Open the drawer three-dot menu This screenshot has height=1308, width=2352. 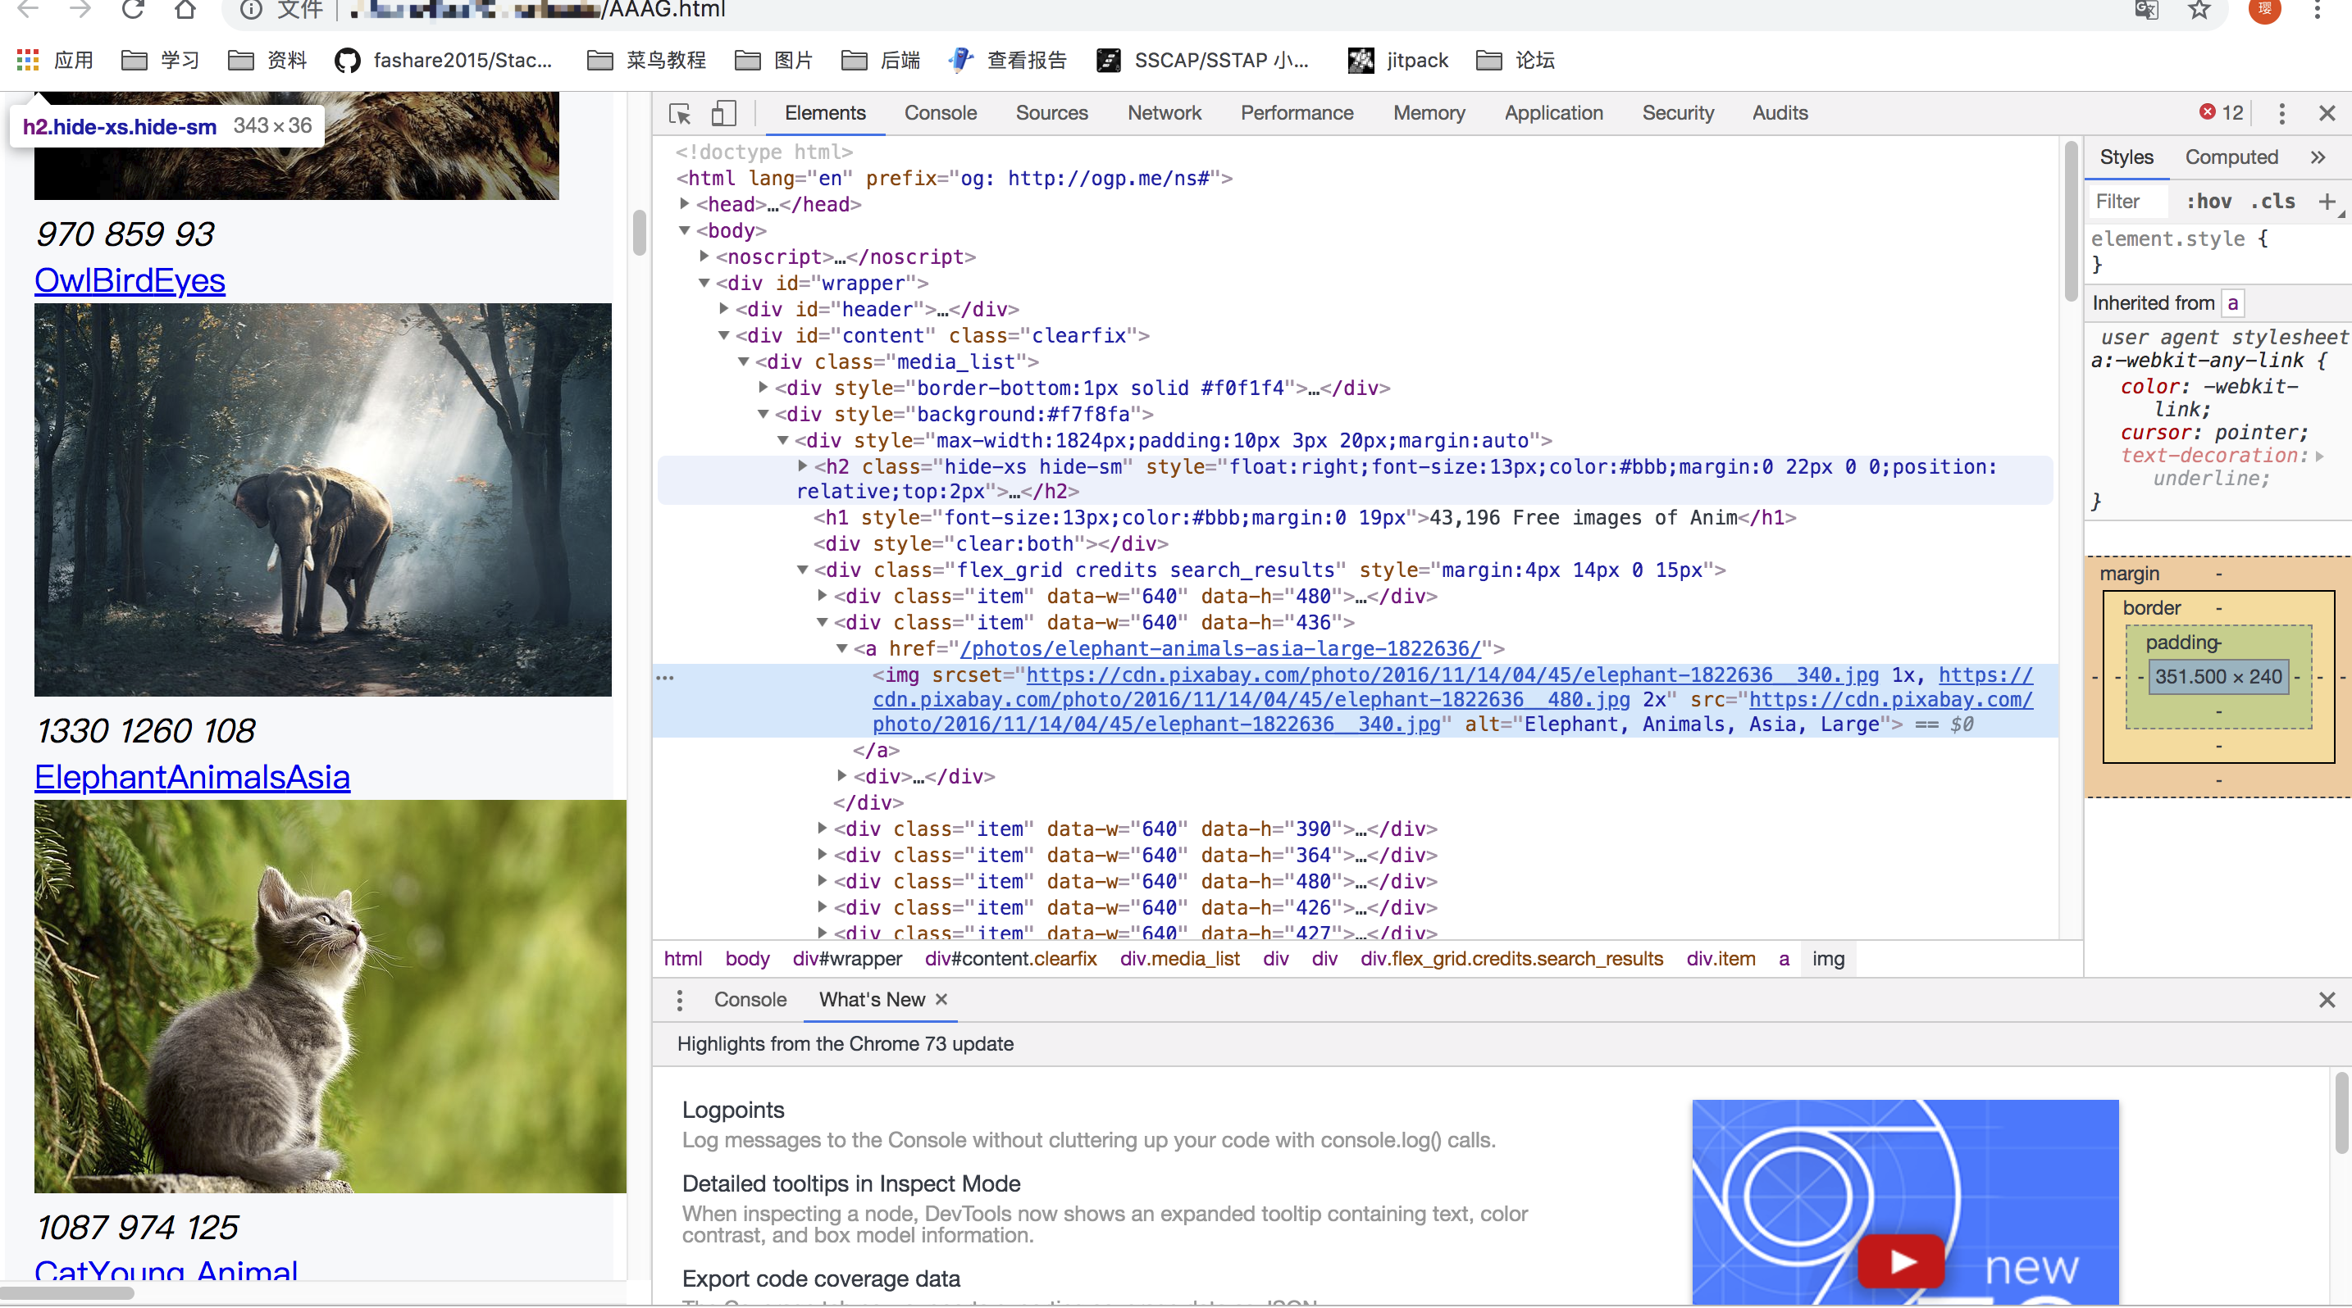[x=679, y=1000]
